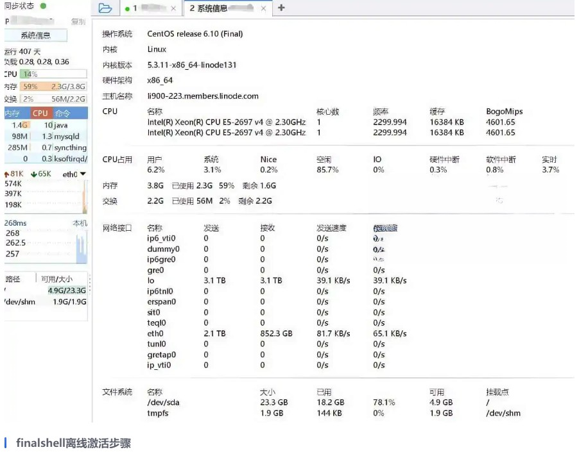Switch to session tab 1

pyautogui.click(x=149, y=8)
